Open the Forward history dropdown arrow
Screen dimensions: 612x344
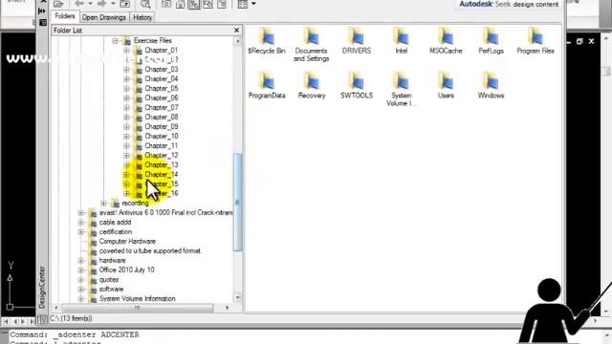click(x=113, y=4)
